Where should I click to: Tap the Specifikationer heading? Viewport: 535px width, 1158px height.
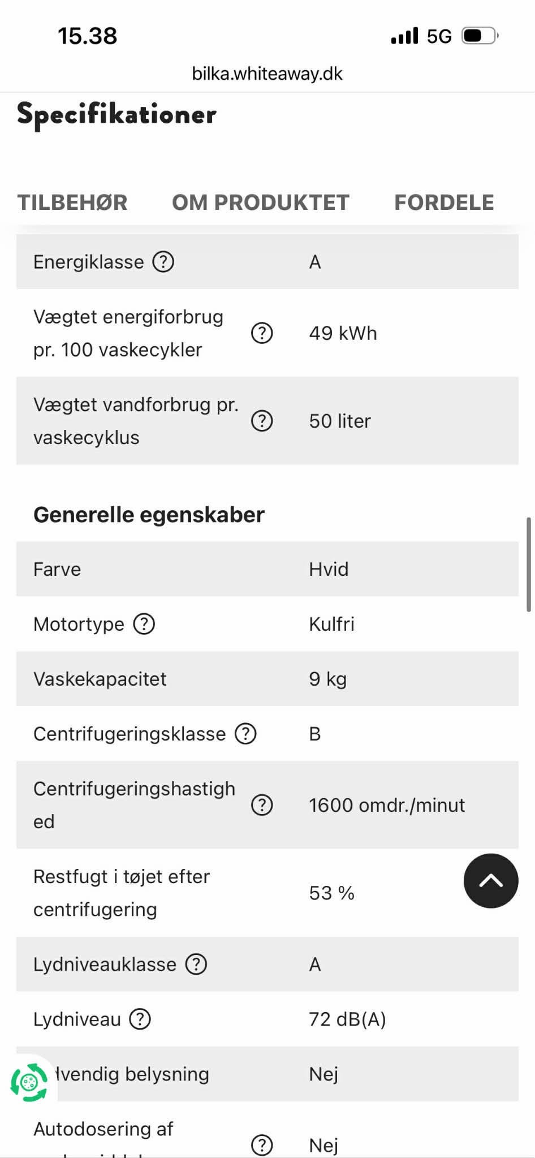click(x=117, y=114)
